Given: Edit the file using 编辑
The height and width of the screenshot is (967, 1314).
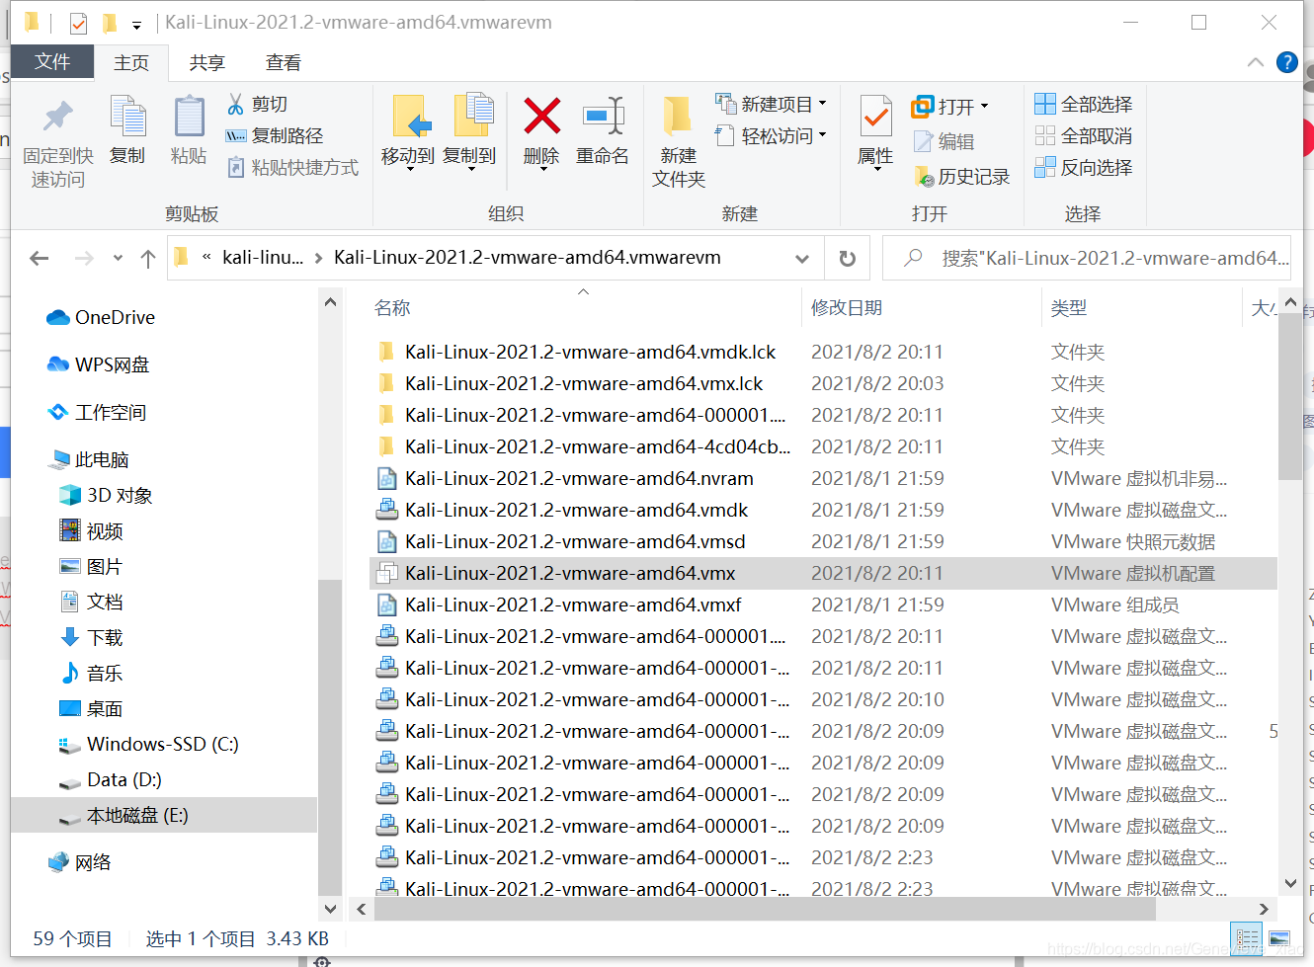Looking at the screenshot, I should (x=944, y=141).
